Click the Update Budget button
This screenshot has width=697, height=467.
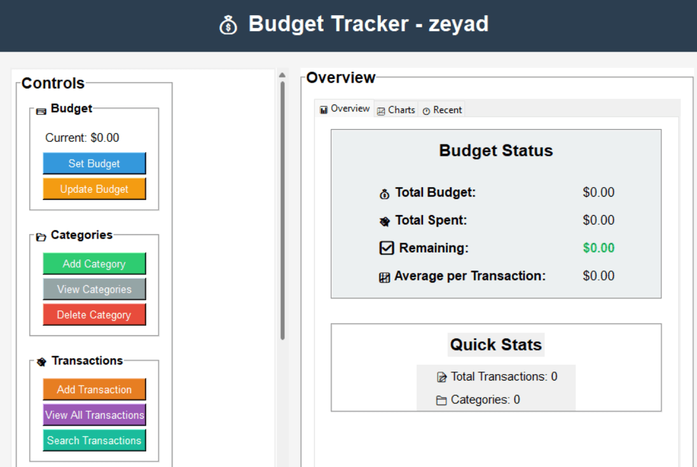[x=94, y=189]
